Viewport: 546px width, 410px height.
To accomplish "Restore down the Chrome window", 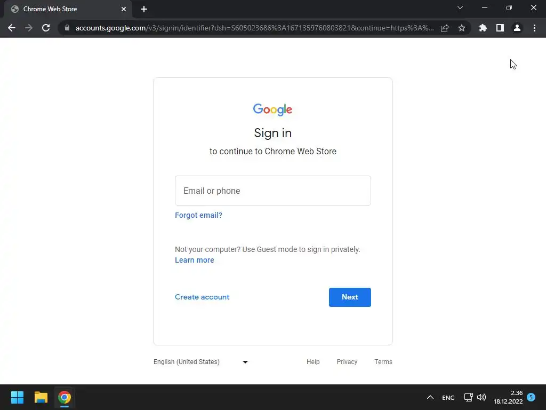I will pyautogui.click(x=509, y=7).
